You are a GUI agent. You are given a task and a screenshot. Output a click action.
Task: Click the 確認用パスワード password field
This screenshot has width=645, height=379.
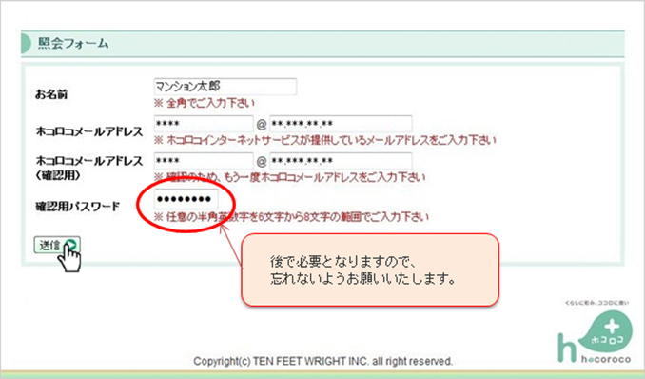point(186,199)
